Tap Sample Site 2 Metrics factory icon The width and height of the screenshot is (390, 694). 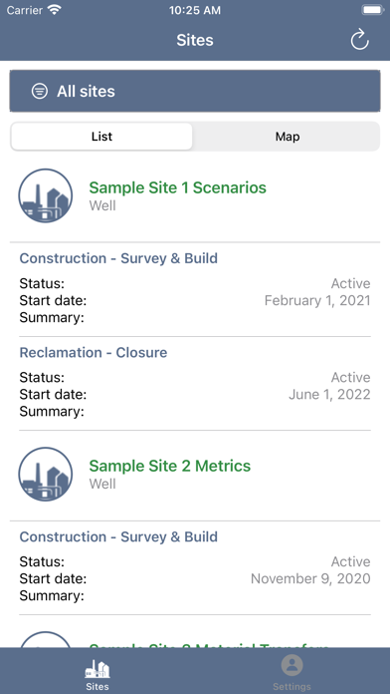tap(46, 474)
